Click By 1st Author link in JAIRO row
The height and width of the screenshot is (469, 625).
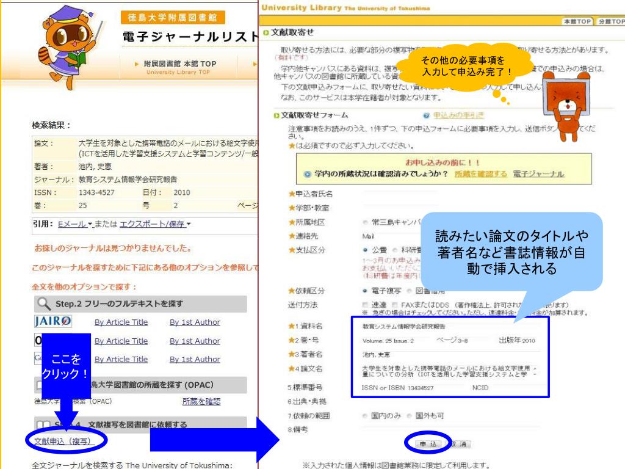pyautogui.click(x=195, y=322)
